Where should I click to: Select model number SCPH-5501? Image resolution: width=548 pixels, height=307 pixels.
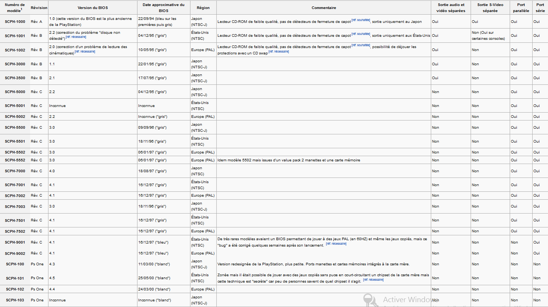(15, 141)
